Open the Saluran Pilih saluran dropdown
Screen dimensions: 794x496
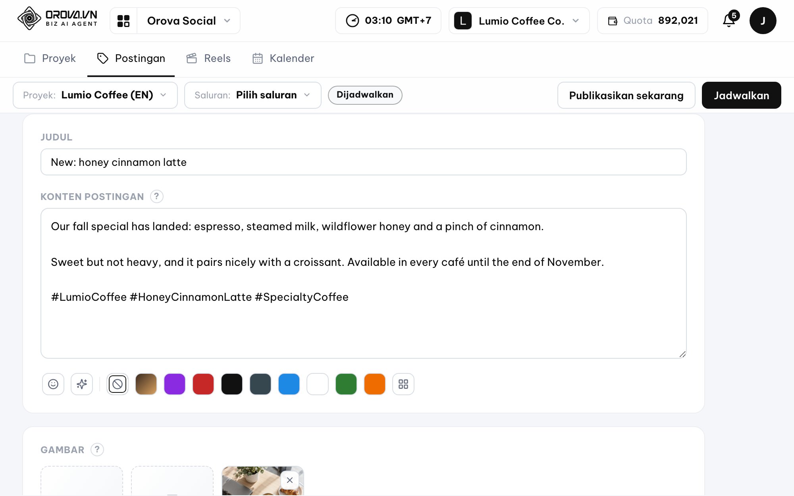(x=253, y=95)
